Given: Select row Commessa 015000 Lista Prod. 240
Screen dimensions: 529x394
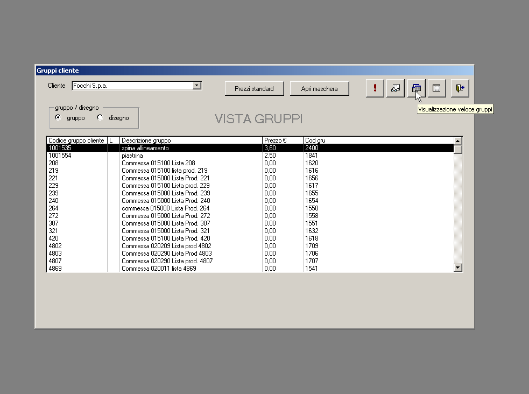Looking at the screenshot, I should (250, 201).
